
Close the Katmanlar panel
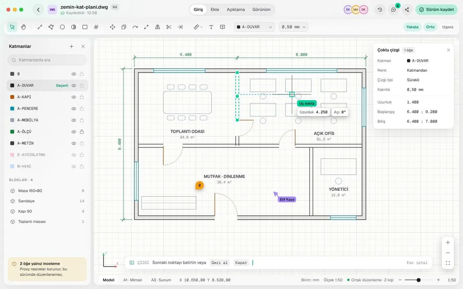(x=83, y=46)
